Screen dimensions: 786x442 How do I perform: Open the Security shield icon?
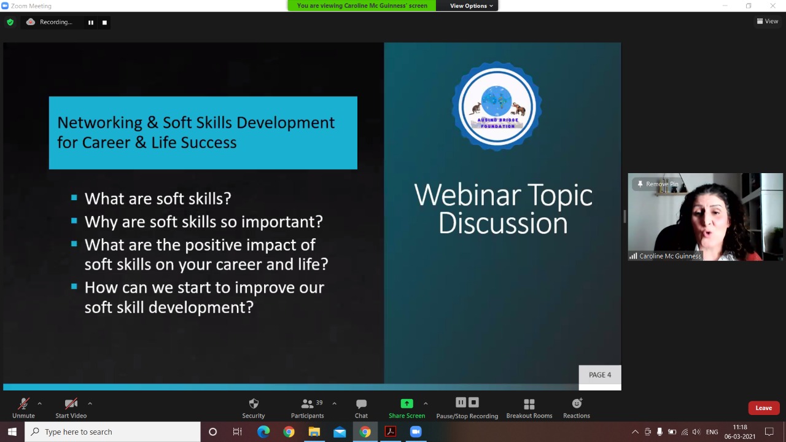(253, 404)
